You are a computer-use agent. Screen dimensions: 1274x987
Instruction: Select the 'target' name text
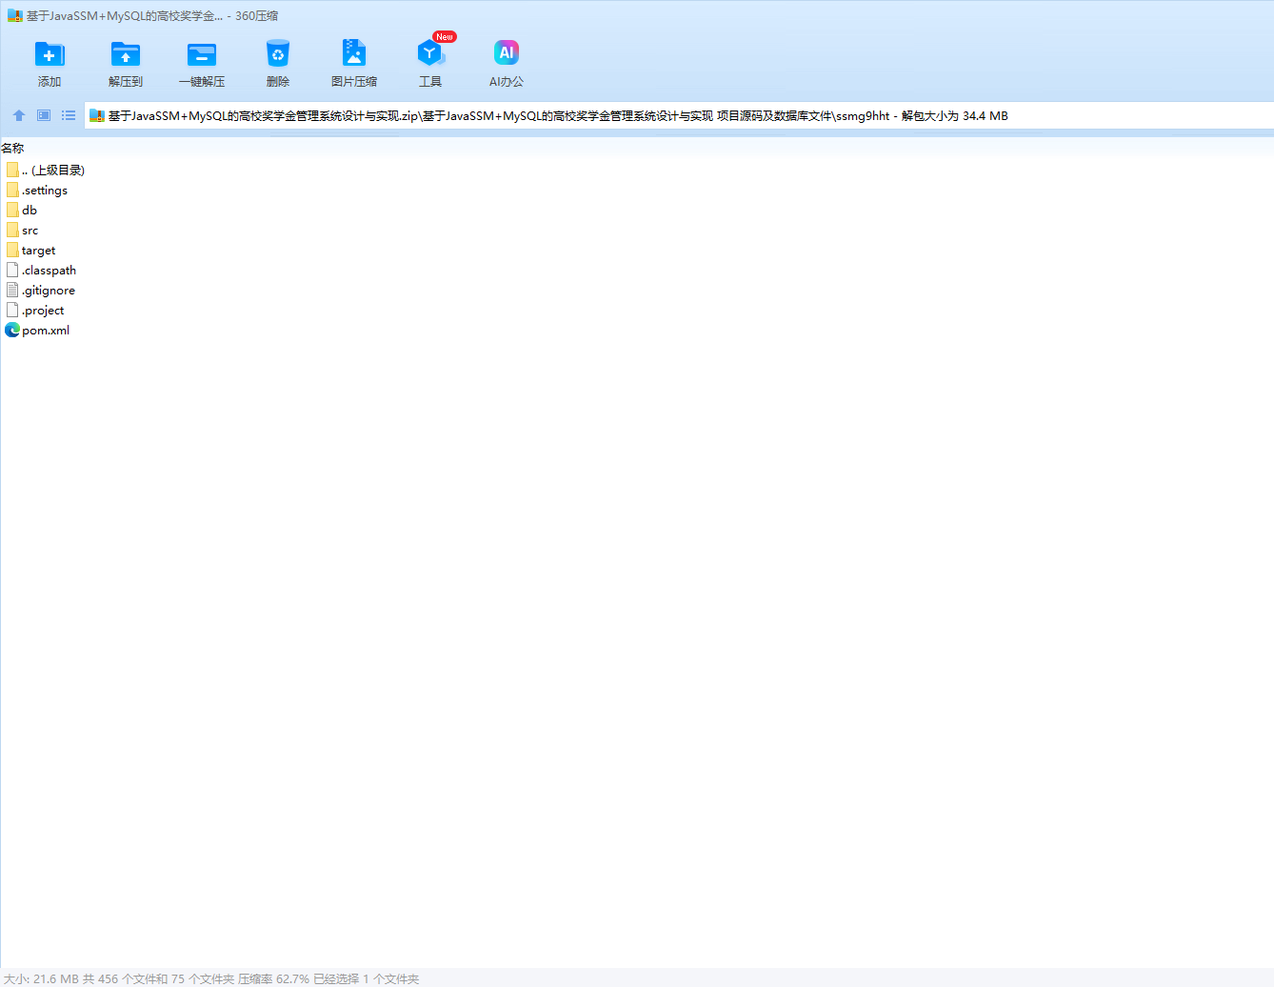[39, 250]
